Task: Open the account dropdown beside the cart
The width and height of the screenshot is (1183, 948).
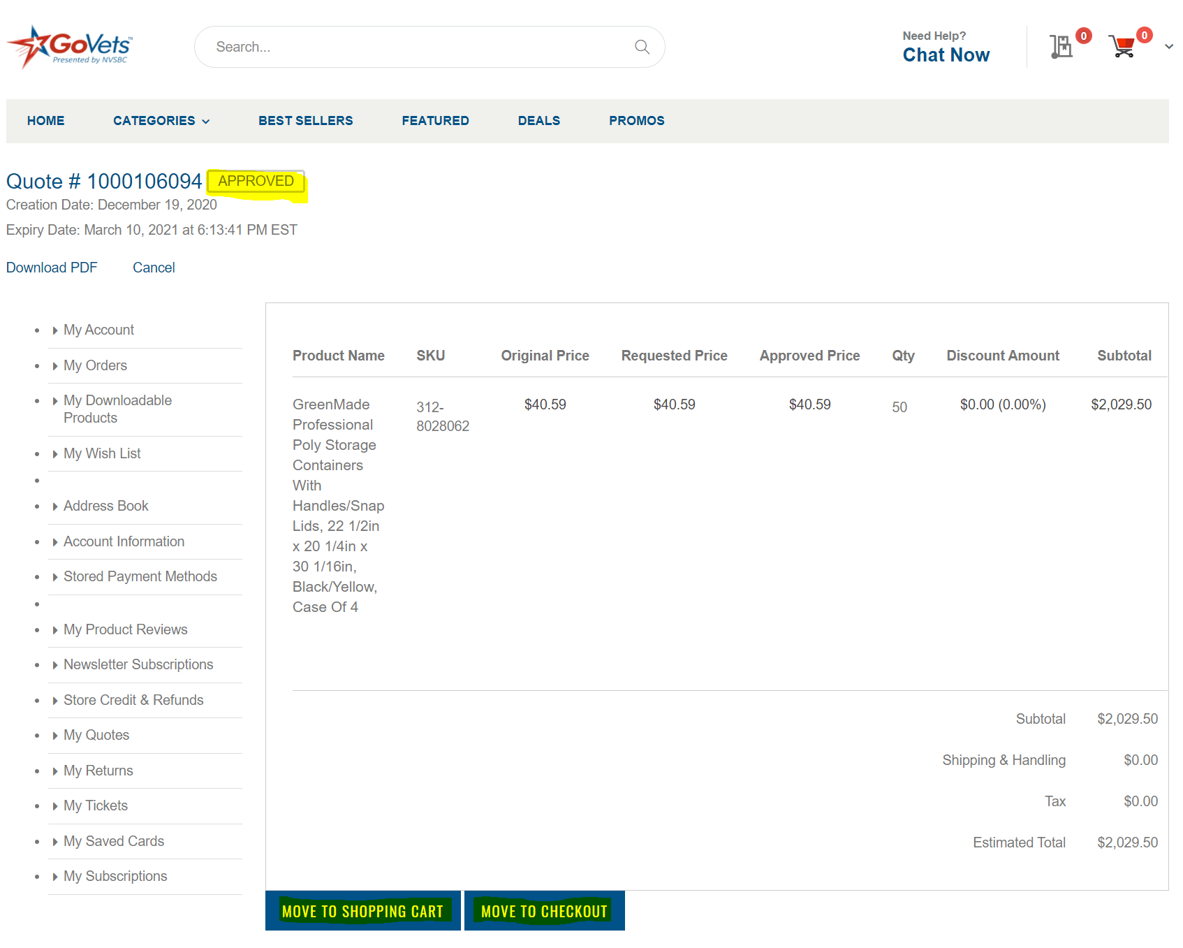Action: pyautogui.click(x=1168, y=46)
